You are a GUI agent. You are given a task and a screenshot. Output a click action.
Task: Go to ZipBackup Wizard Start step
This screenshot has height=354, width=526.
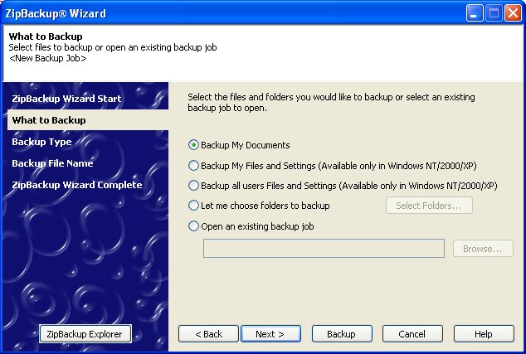pyautogui.click(x=66, y=99)
